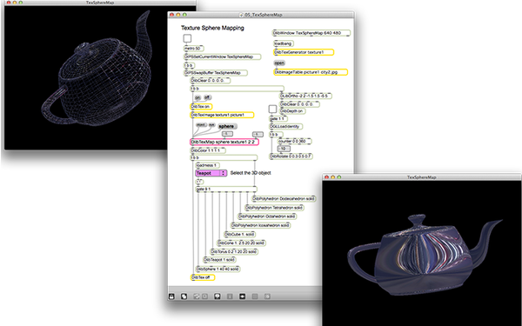Click the textured teapot in TexSphereMap window
522x326 pixels.
(x=424, y=255)
